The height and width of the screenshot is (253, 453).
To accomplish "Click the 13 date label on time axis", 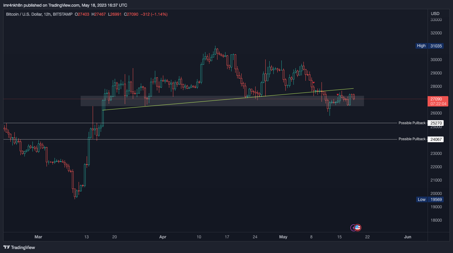I will (x=86, y=237).
